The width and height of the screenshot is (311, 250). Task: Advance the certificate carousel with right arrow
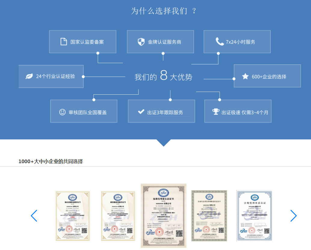click(293, 216)
